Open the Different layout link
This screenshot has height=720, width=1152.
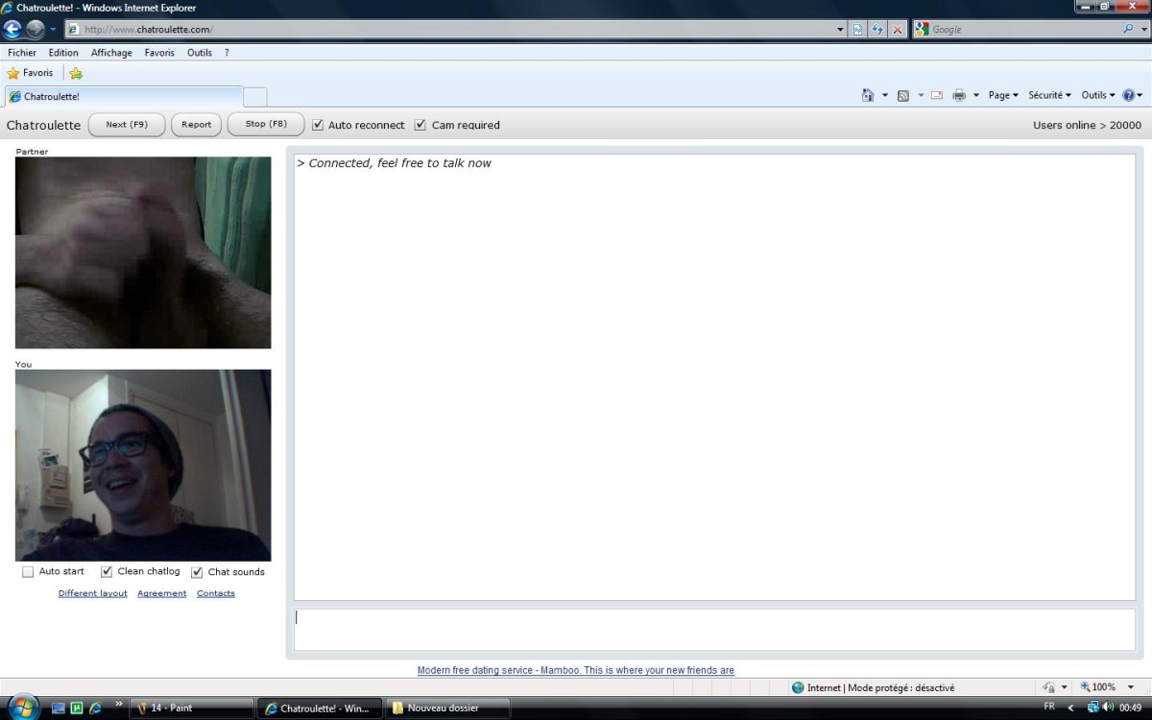[93, 593]
